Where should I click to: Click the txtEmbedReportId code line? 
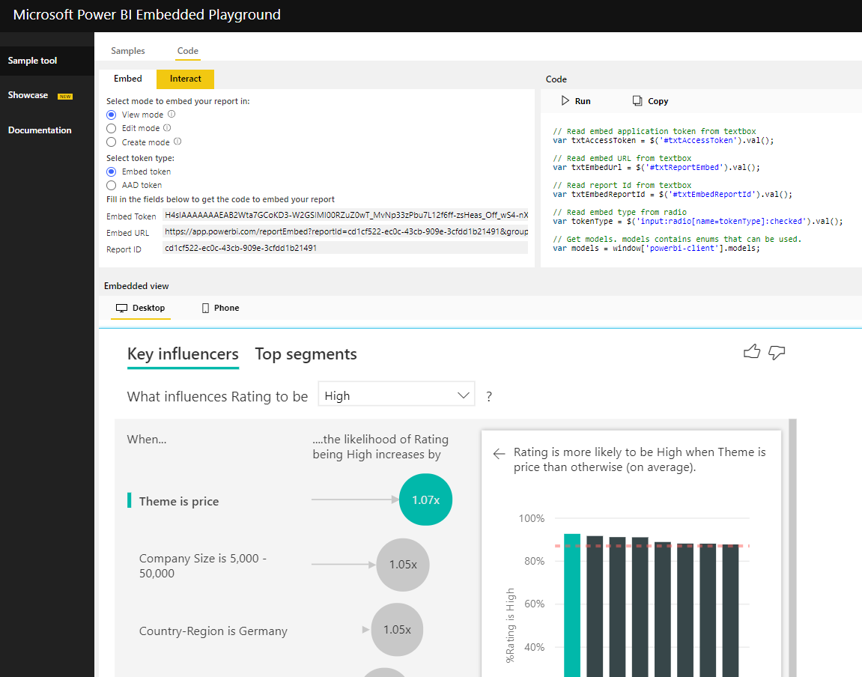point(673,195)
